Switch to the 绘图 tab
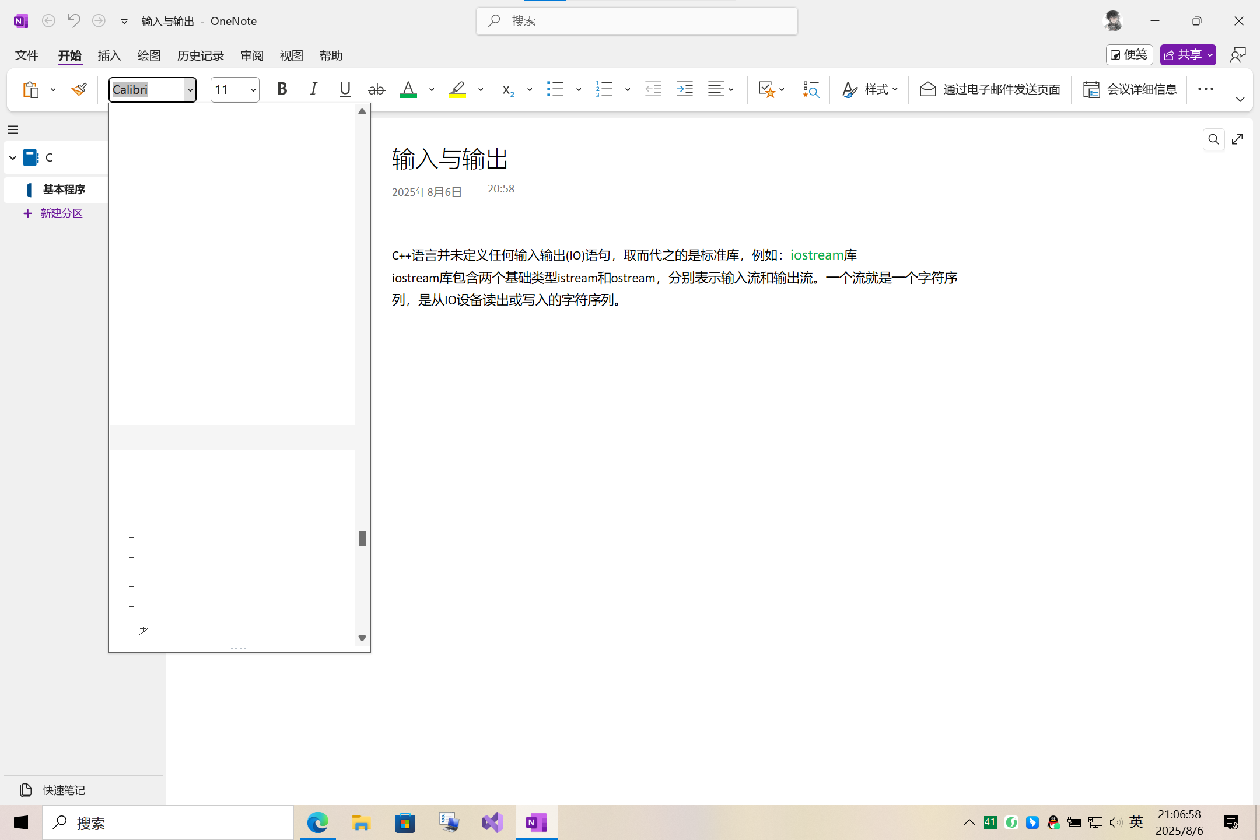Screen dimensions: 1260x840 click(149, 55)
